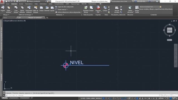178x100 pixels.
Task: Click the undo arrow in quick access toolbar
Action: coord(20,1)
